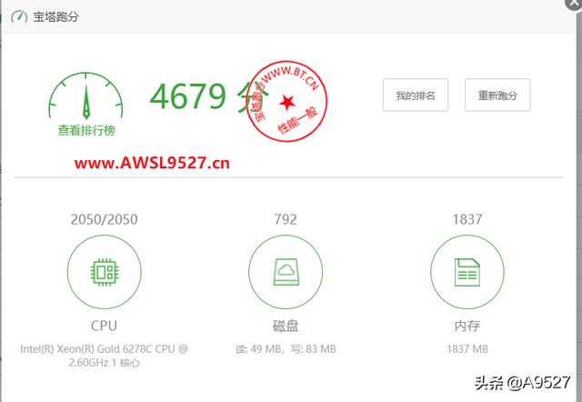Click the disk cloud-drive circle icon

point(286,271)
